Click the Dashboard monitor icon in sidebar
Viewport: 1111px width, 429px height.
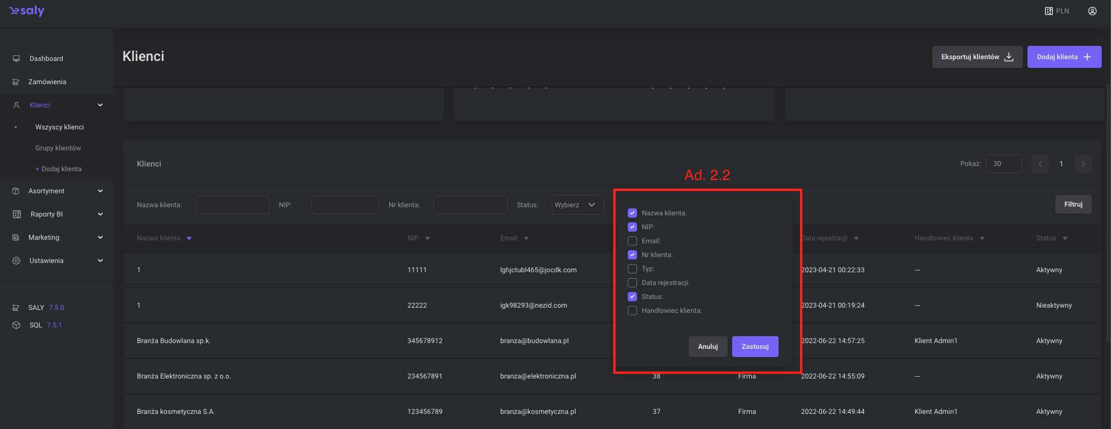pos(16,59)
